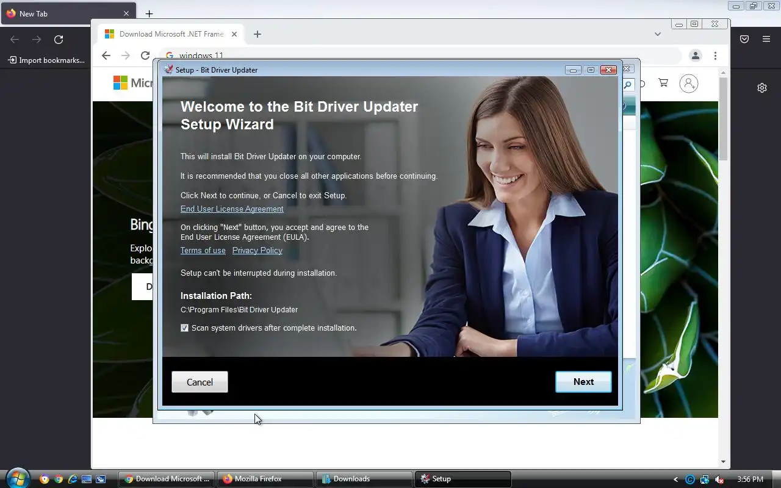Launch Chrome from quick launch
781x488 pixels.
[x=59, y=479]
